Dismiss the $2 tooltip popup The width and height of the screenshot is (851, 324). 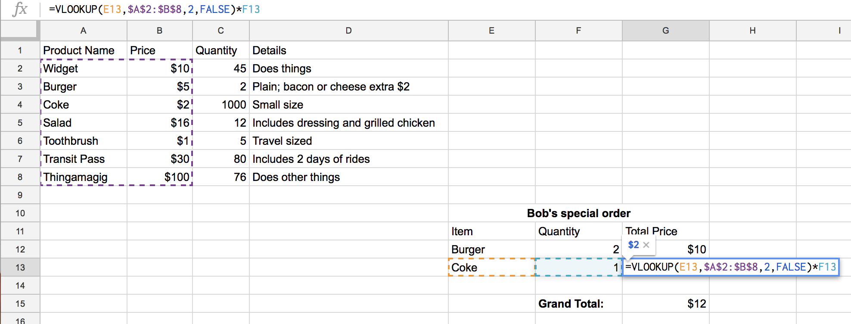[646, 245]
